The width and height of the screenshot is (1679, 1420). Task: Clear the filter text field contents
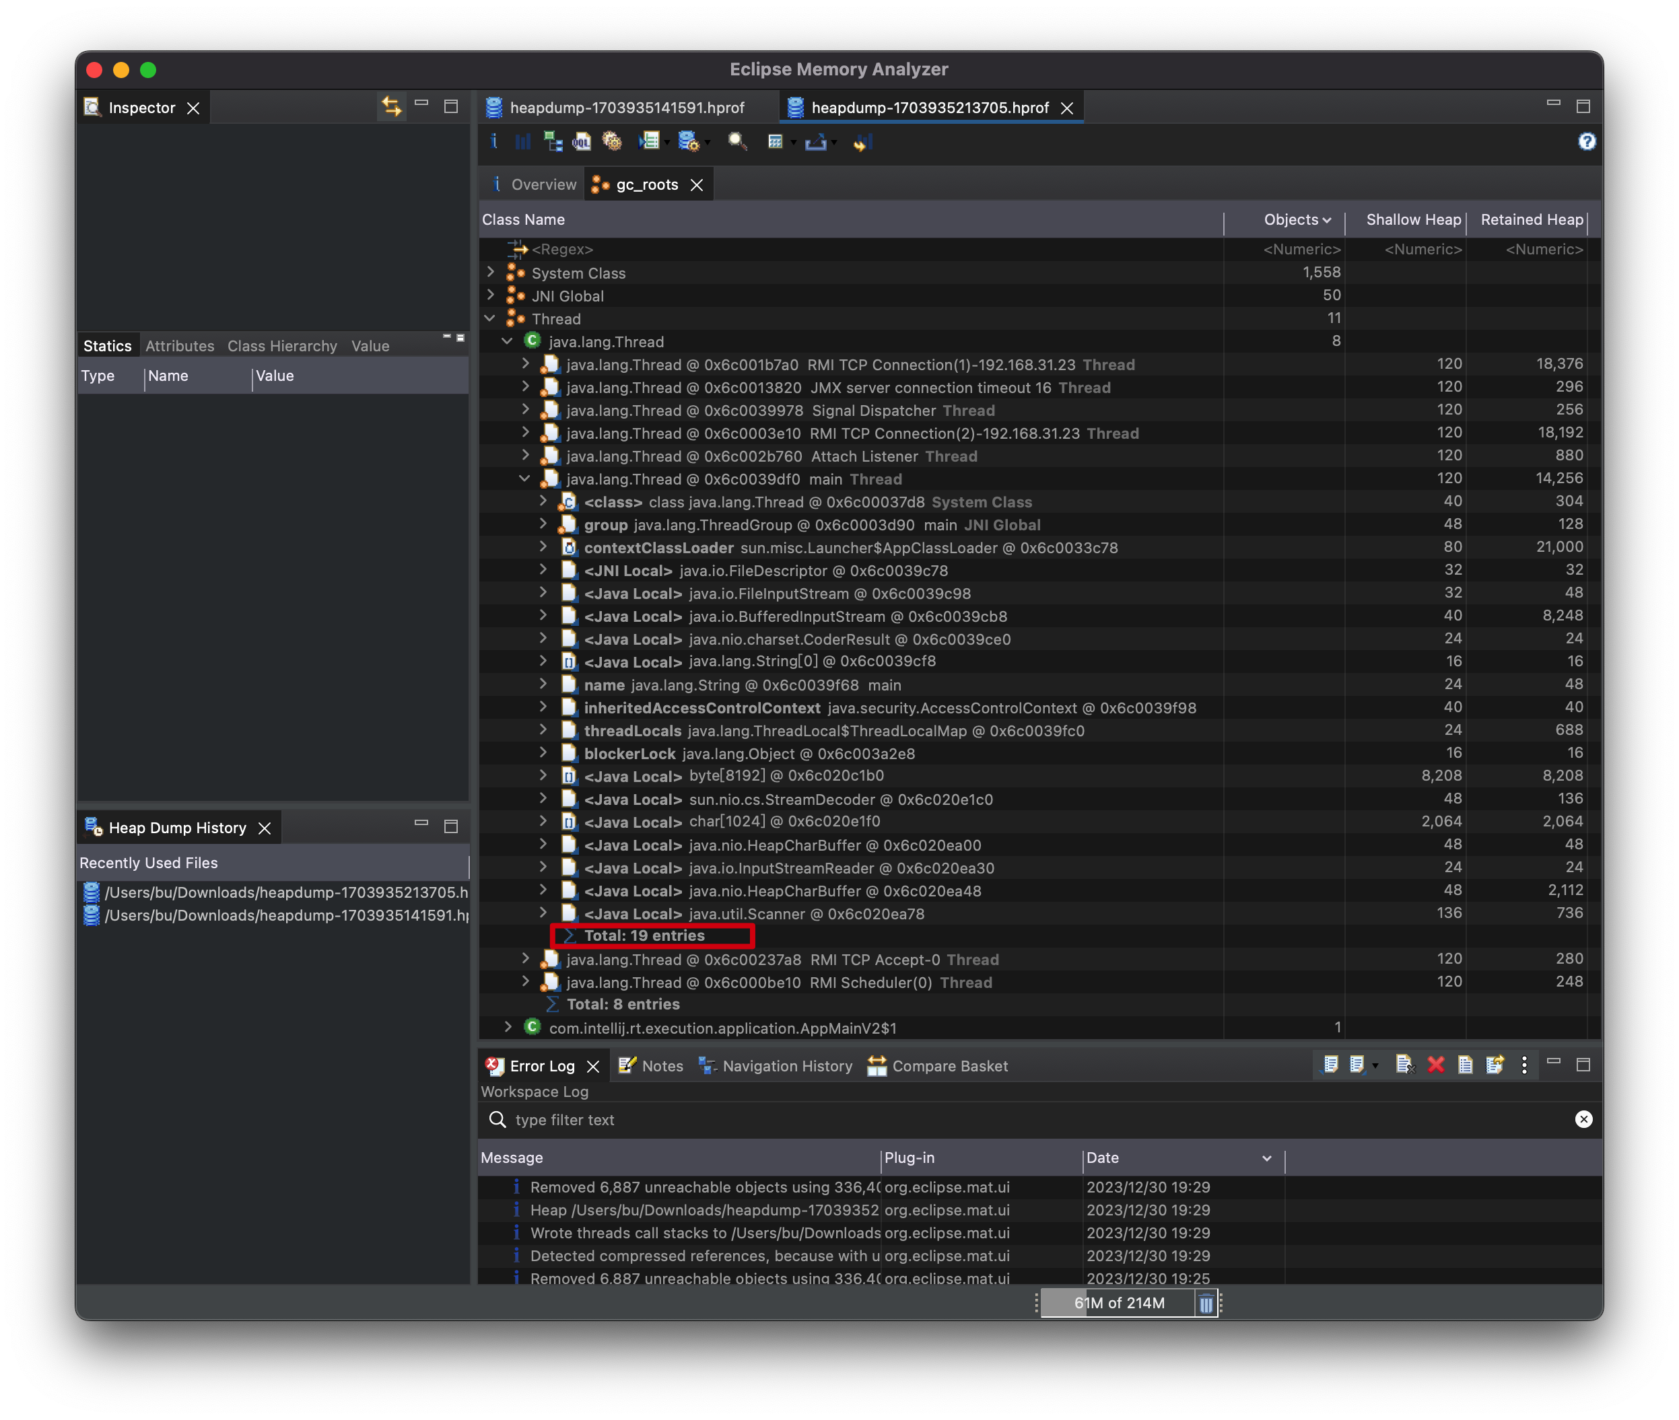point(1583,1120)
